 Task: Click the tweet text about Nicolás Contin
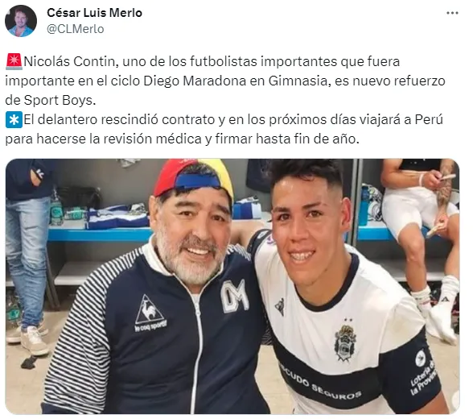point(225,81)
